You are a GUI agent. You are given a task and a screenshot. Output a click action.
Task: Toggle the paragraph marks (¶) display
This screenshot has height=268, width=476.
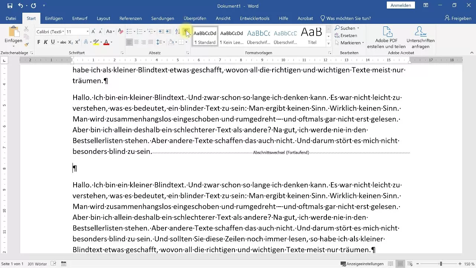pos(186,32)
